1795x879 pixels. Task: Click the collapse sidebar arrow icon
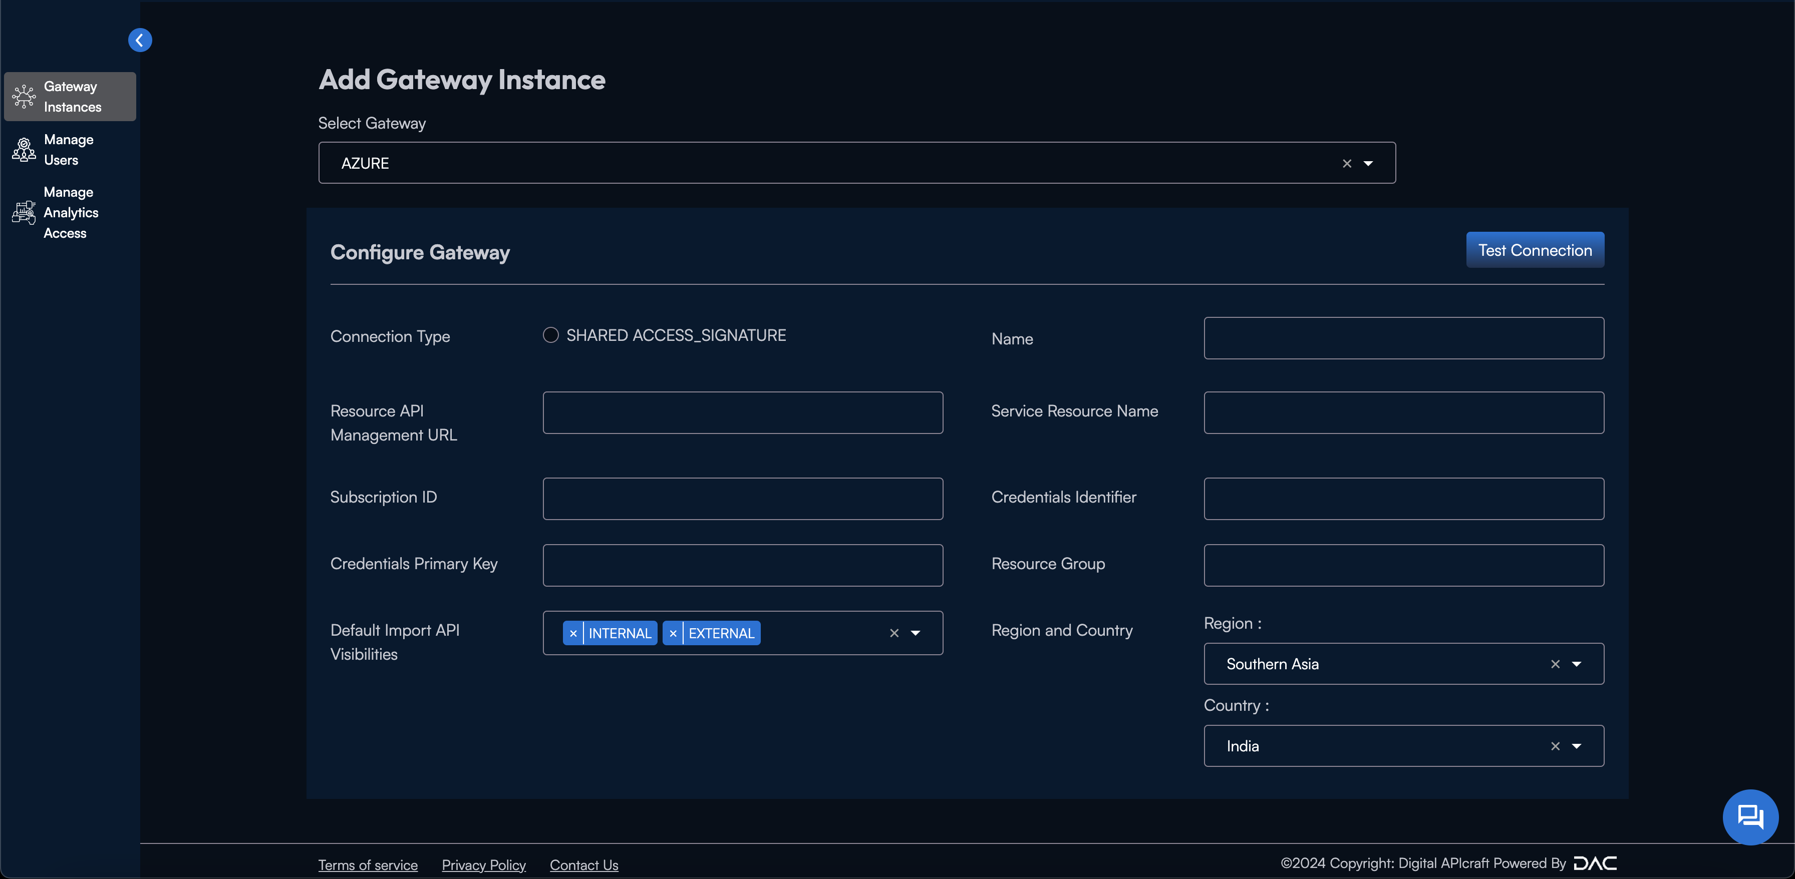tap(140, 39)
